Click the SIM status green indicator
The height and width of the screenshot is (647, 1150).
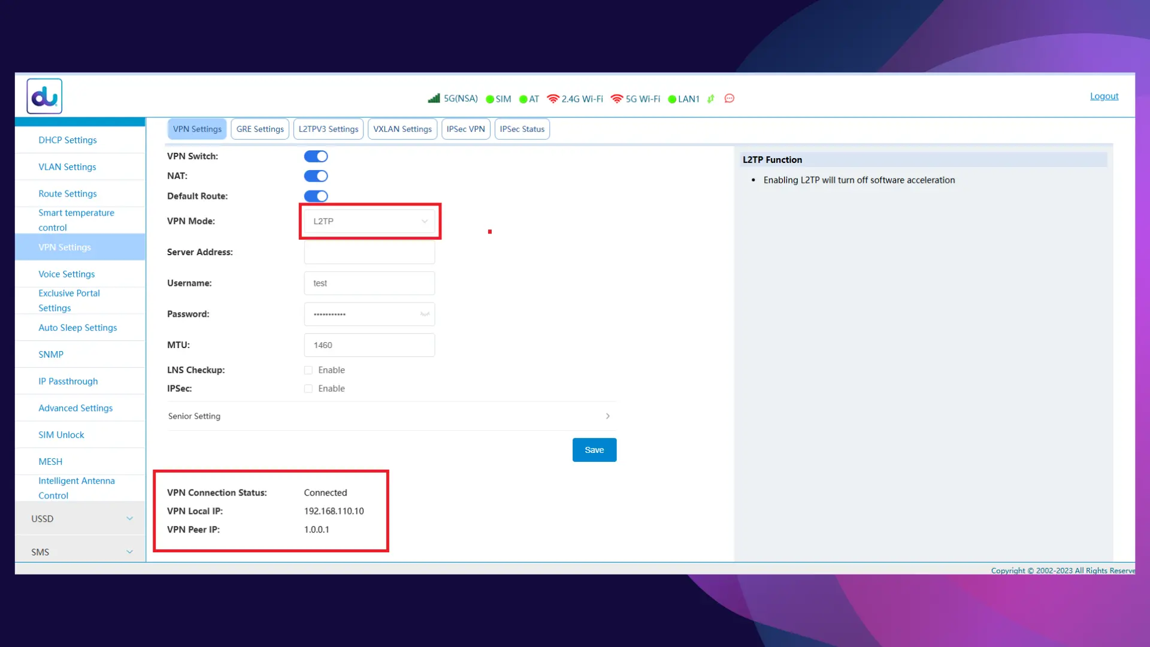[x=490, y=99]
